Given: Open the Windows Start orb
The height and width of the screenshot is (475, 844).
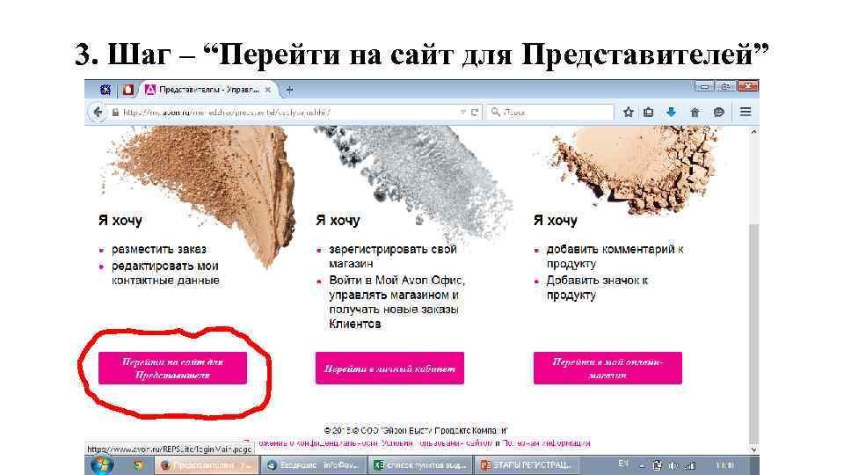Looking at the screenshot, I should click(102, 464).
